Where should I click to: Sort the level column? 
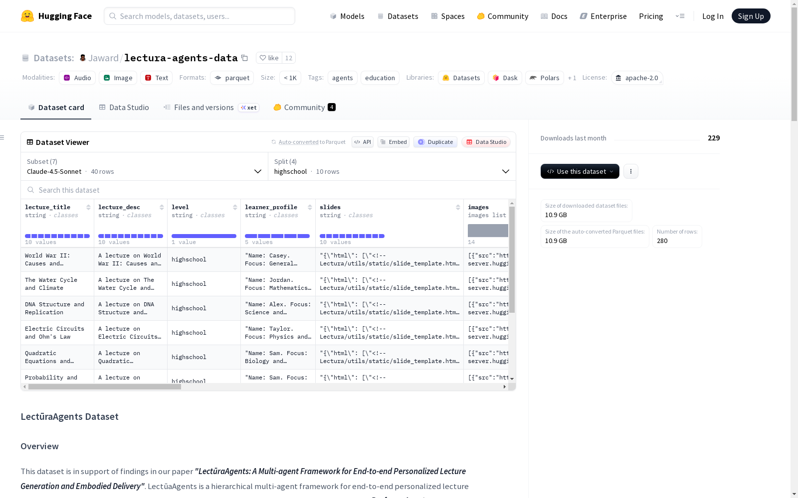pyautogui.click(x=235, y=207)
